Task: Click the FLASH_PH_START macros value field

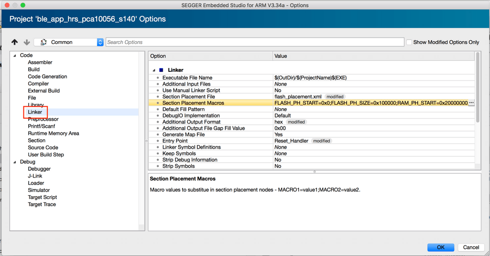Action: pos(371,103)
